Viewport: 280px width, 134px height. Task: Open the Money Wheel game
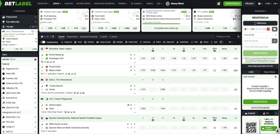pyautogui.click(x=175, y=4)
